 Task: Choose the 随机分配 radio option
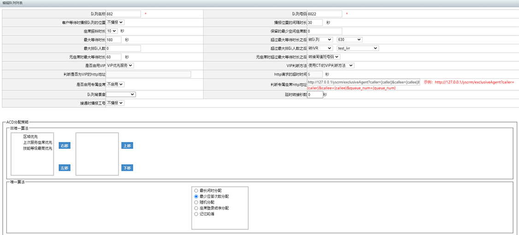[196, 202]
